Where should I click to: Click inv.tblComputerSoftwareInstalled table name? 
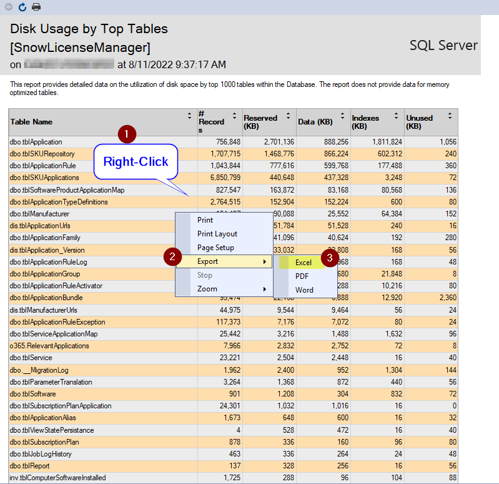[x=57, y=478]
